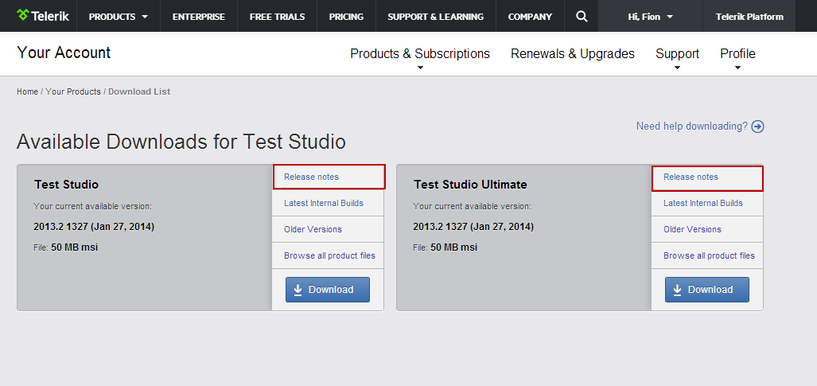Open the Hi, Fion account dropdown
817x386 pixels.
(x=650, y=17)
